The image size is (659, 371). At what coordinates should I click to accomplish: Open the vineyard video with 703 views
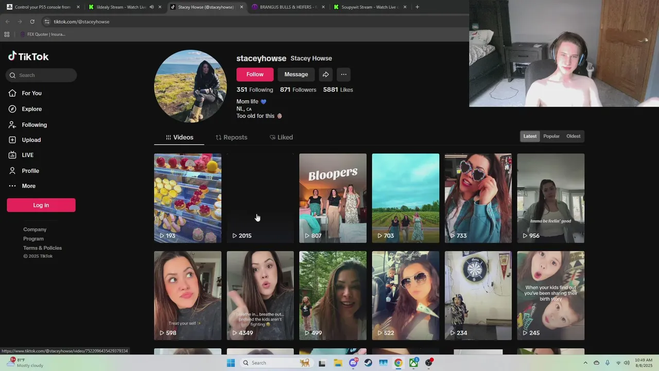pyautogui.click(x=406, y=198)
